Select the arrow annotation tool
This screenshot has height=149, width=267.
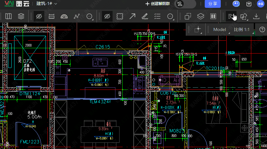pos(132,16)
